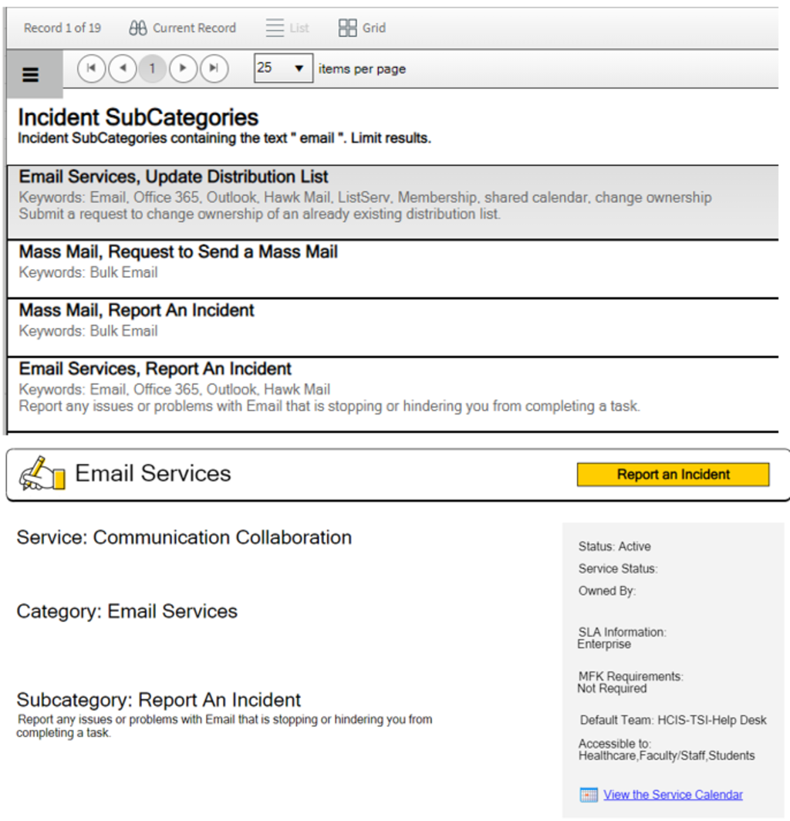Click the Record 1 of 19 indicator
790x821 pixels.
(62, 28)
